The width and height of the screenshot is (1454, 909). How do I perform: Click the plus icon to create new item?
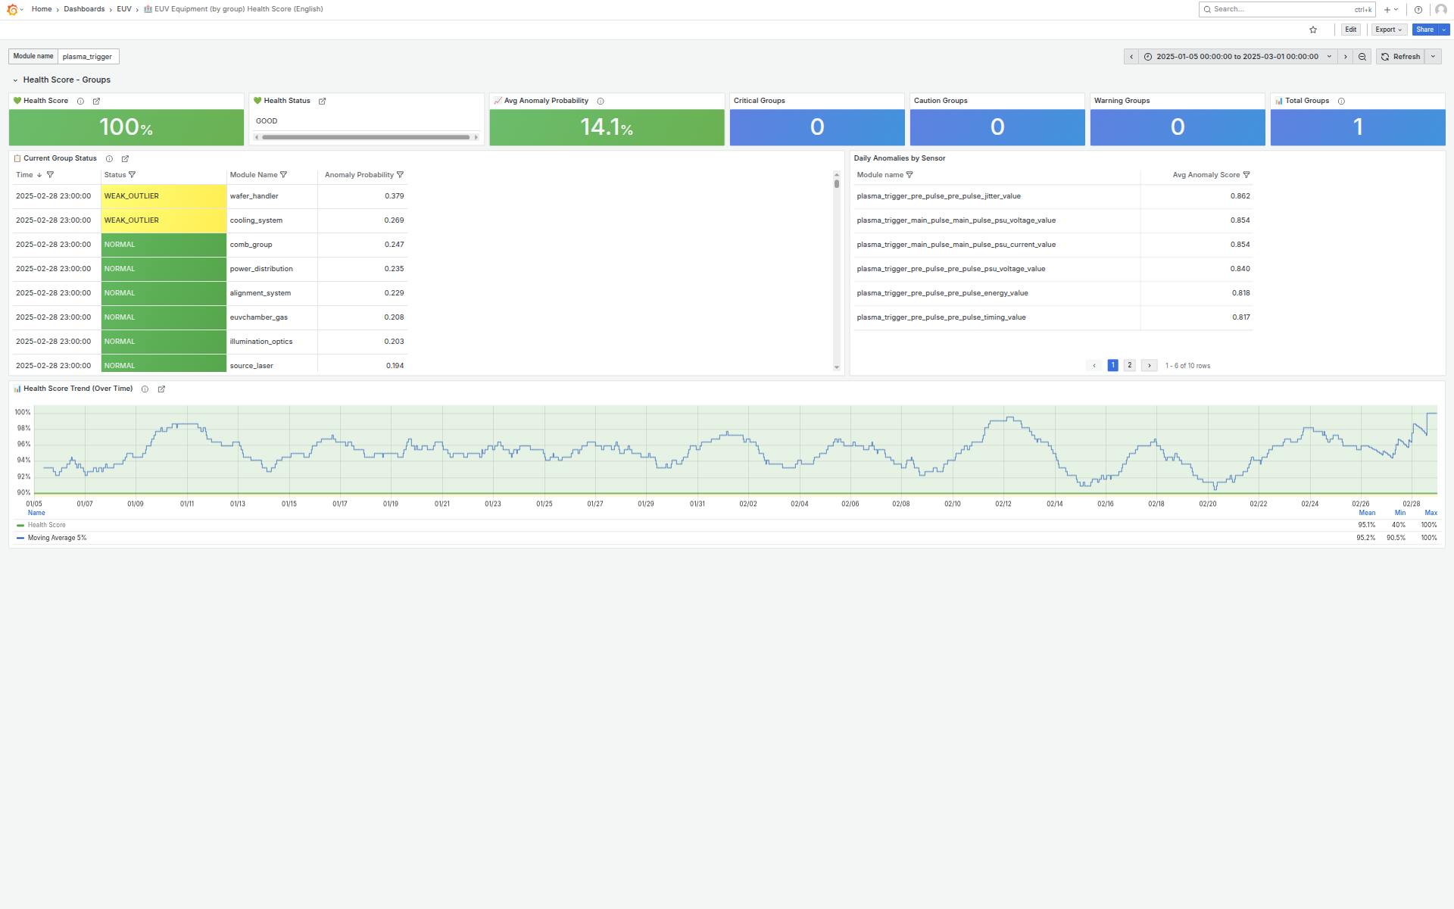pyautogui.click(x=1387, y=9)
